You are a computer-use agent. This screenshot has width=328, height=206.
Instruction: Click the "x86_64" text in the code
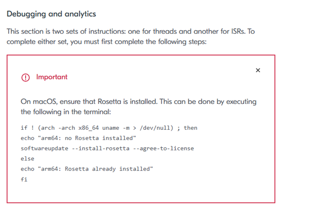(x=89, y=128)
